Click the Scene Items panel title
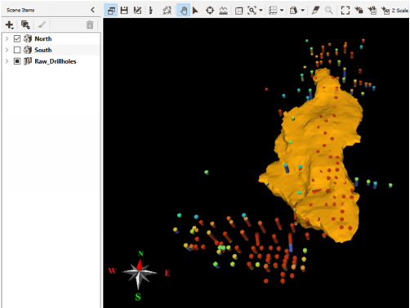 pos(20,11)
